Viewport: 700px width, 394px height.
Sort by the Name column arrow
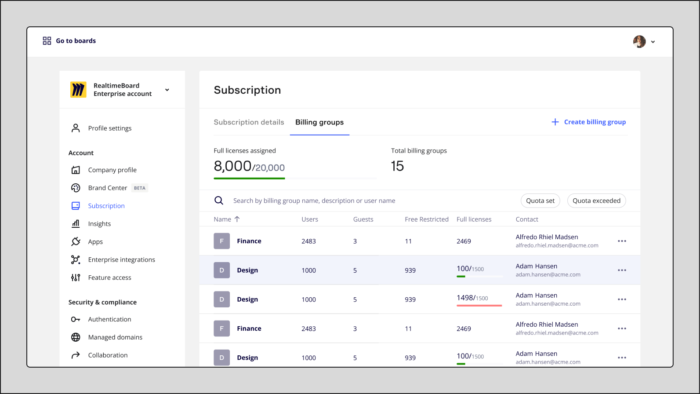click(x=237, y=219)
